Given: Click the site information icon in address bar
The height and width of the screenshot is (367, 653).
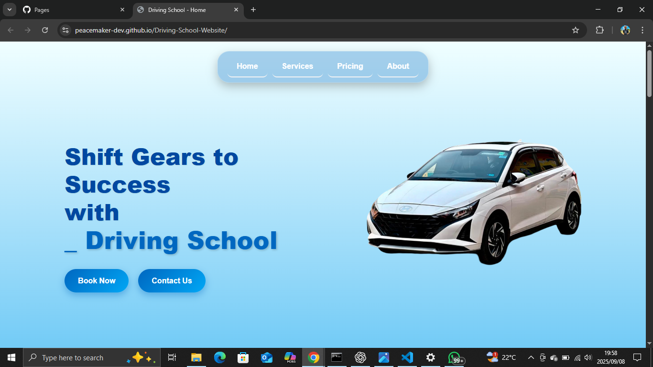Looking at the screenshot, I should [x=66, y=30].
